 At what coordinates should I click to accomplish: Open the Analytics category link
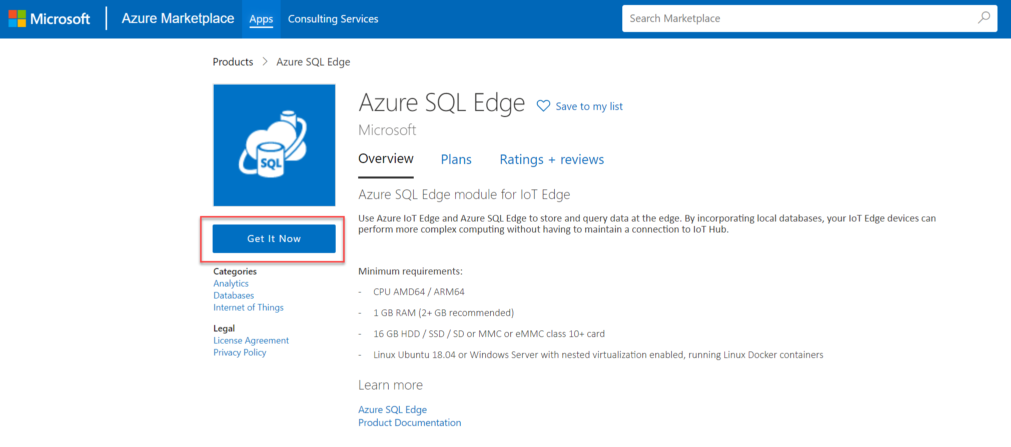tap(231, 283)
